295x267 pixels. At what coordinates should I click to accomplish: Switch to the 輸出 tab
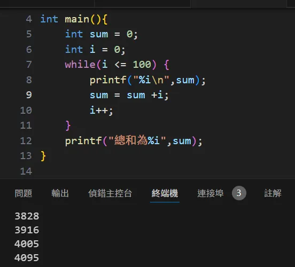click(60, 193)
